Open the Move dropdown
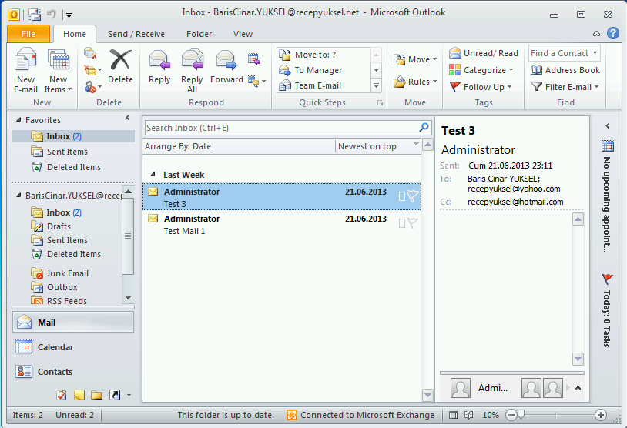This screenshot has width=627, height=428. point(415,59)
